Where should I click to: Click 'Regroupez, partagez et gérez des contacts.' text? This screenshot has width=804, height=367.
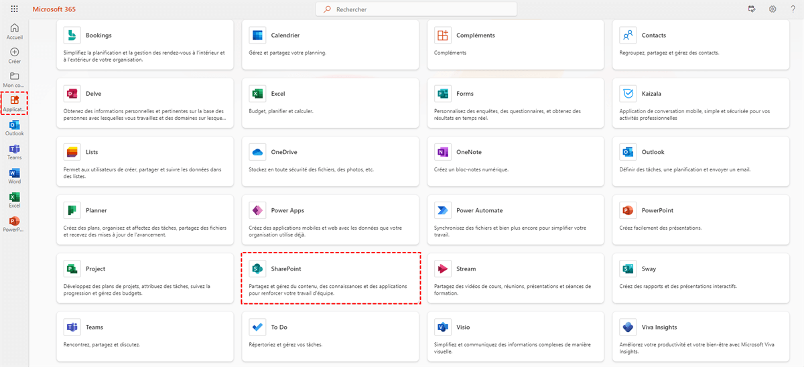pos(669,53)
